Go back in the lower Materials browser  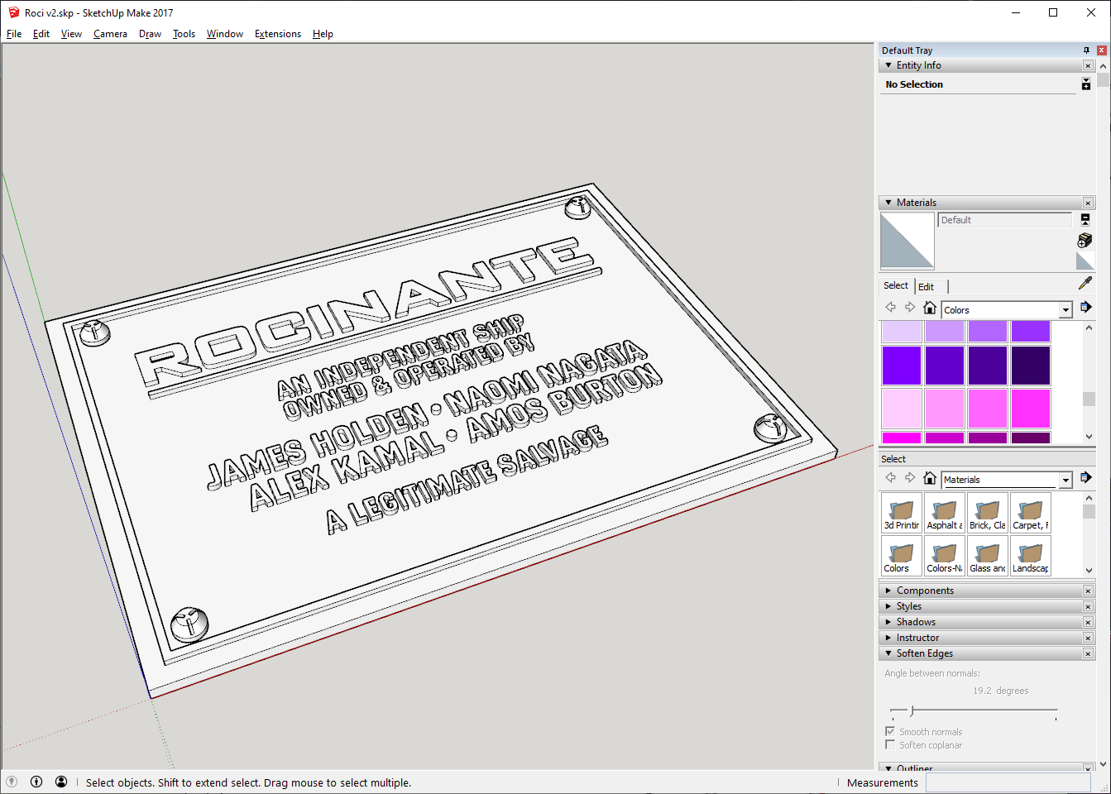pos(891,477)
